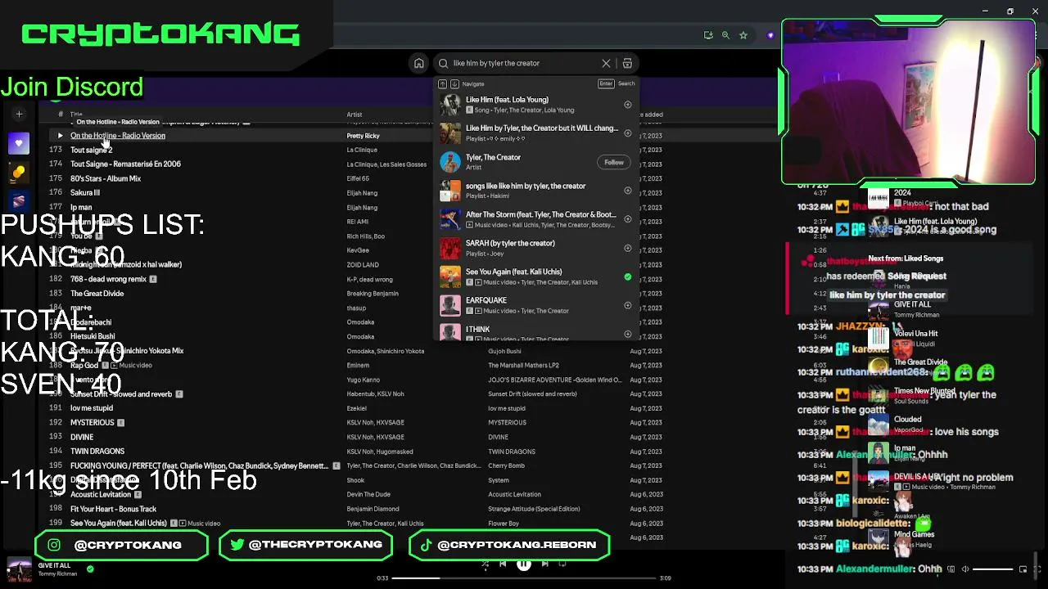The height and width of the screenshot is (589, 1048).
Task: Open the purple browser extension icon
Action: (770, 35)
